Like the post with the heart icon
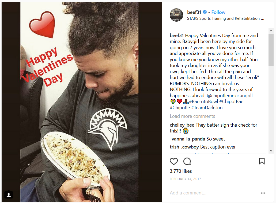The width and height of the screenshot is (276, 203). 173,161
